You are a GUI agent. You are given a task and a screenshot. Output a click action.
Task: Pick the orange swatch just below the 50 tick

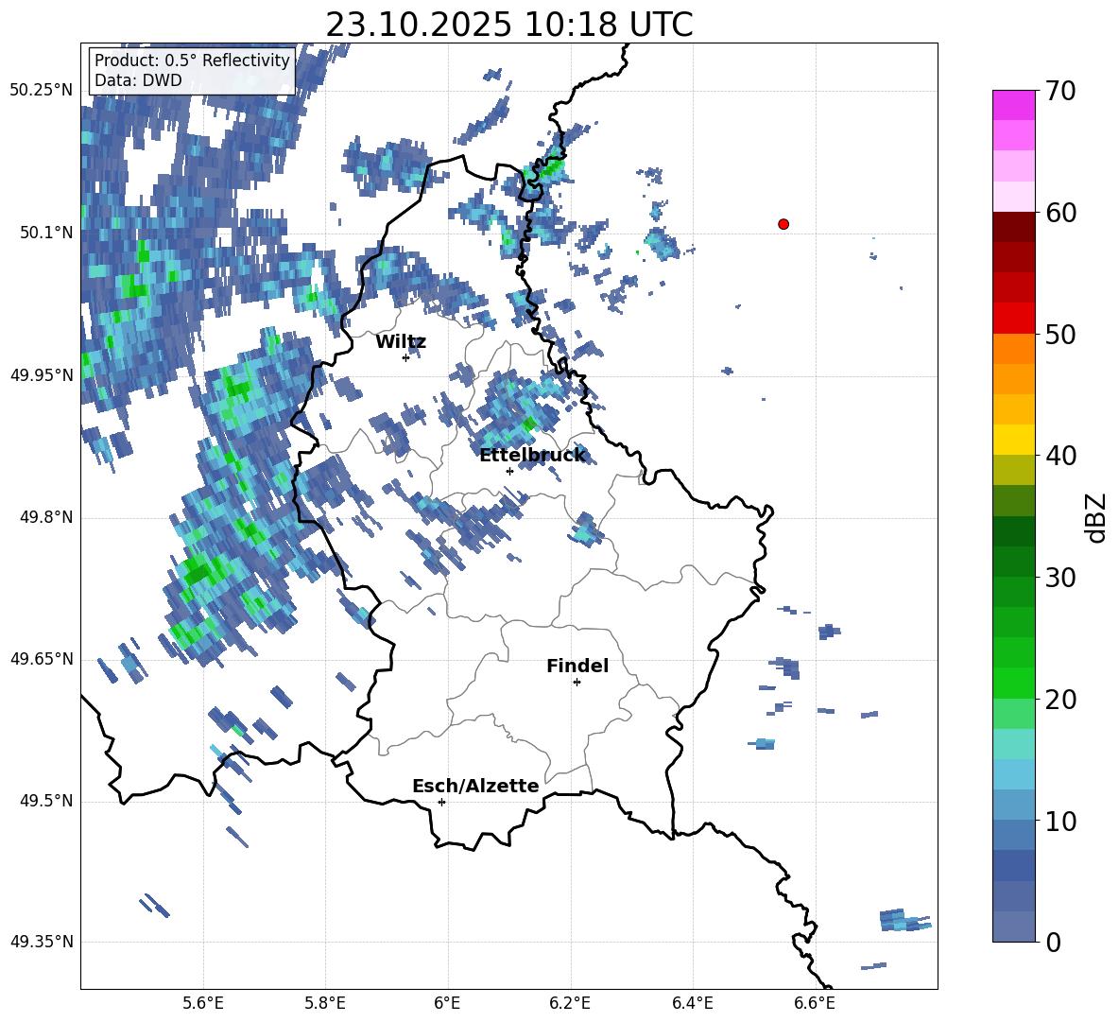(1013, 349)
